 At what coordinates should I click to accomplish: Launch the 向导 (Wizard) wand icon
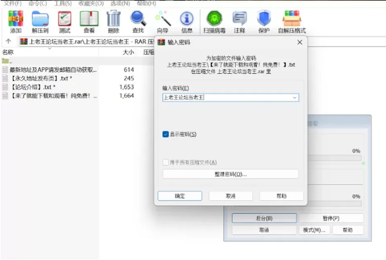coord(162,22)
